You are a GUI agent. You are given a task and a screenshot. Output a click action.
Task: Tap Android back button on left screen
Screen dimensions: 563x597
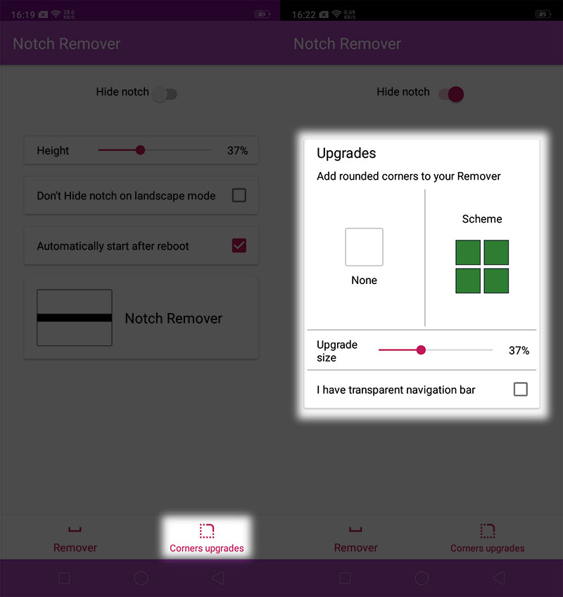pos(218,578)
